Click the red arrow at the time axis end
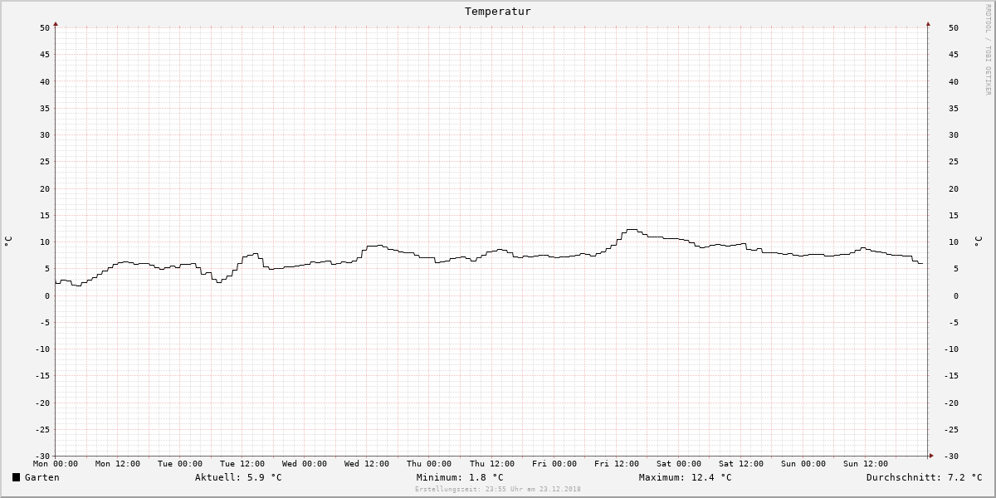This screenshot has height=498, width=996. click(x=930, y=456)
